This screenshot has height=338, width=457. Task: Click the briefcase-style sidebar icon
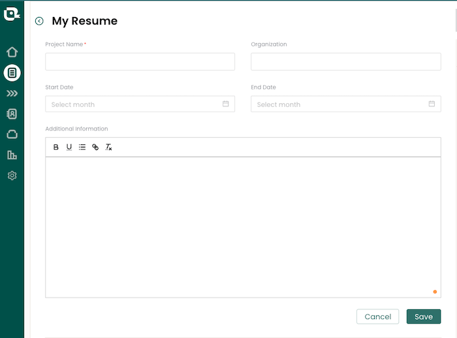(x=12, y=134)
